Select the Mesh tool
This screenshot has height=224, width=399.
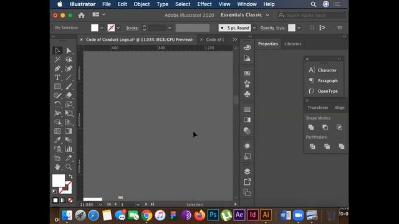57,131
